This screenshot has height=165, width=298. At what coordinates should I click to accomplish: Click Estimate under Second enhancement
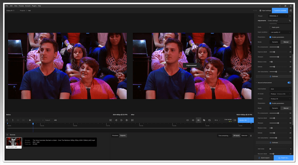274,143
